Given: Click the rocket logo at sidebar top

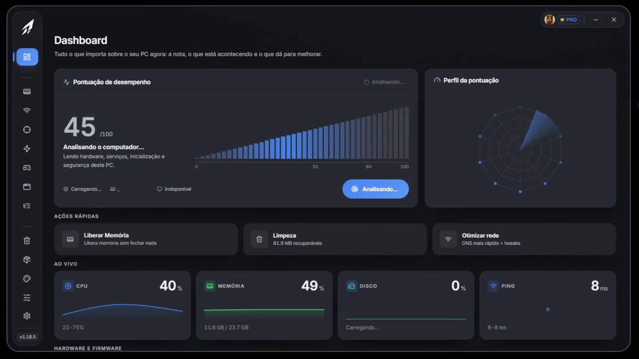Looking at the screenshot, I should click(x=28, y=27).
